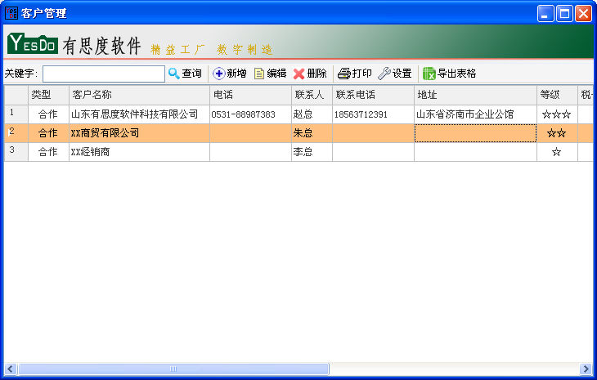The width and height of the screenshot is (597, 380).
Task: Focus the 关键字 keyword input field
Action: point(104,74)
